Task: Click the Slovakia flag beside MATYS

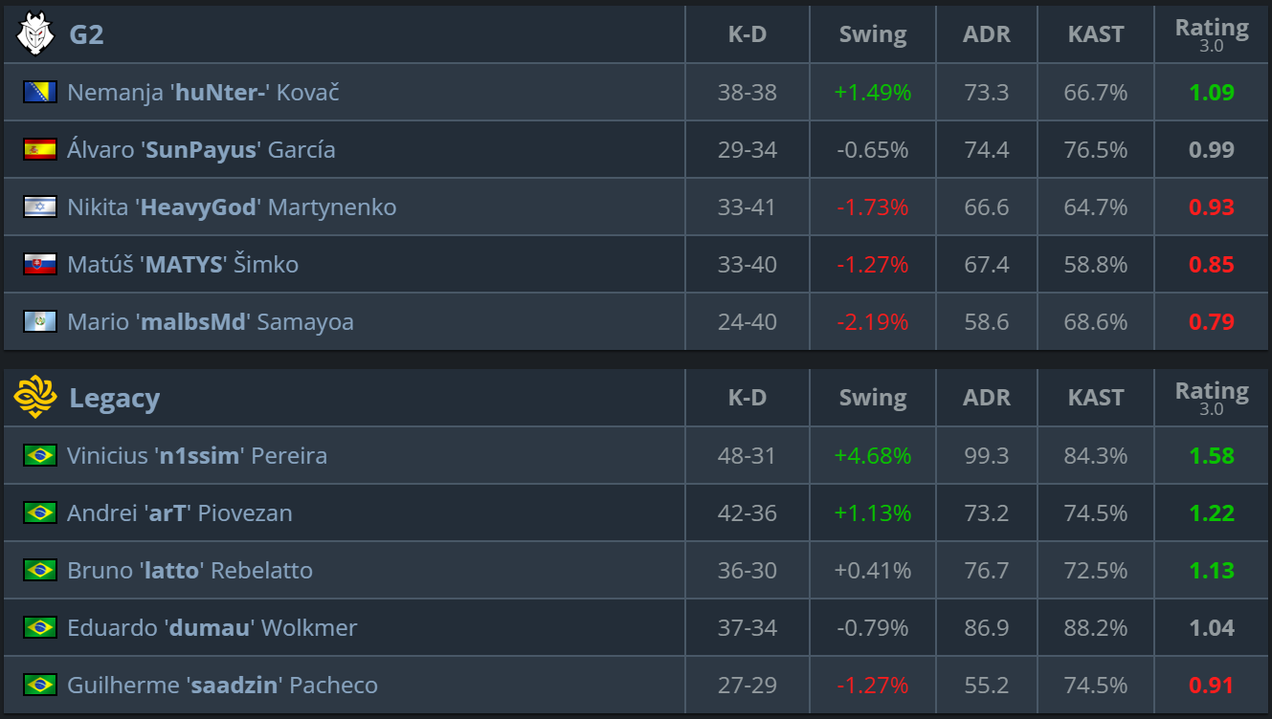Action: tap(40, 264)
